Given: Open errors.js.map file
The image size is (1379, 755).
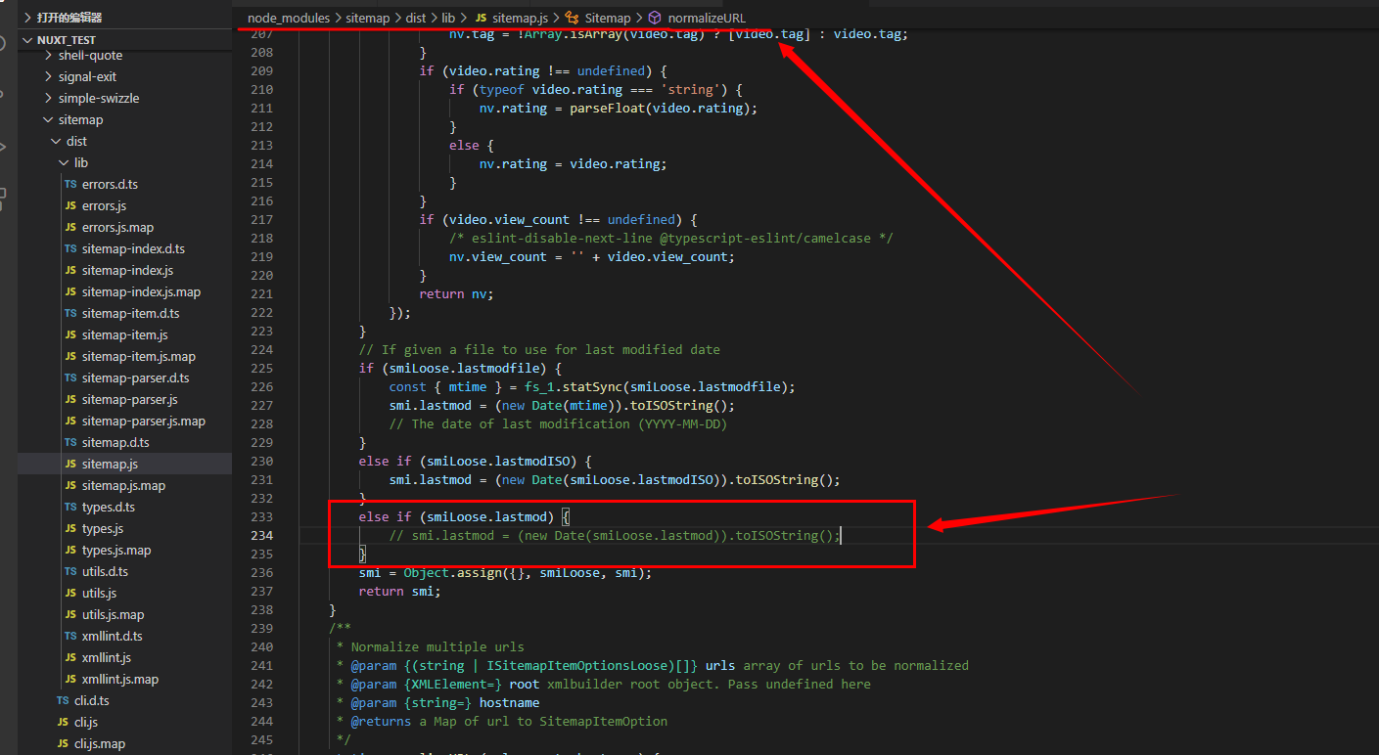Looking at the screenshot, I should pyautogui.click(x=117, y=228).
